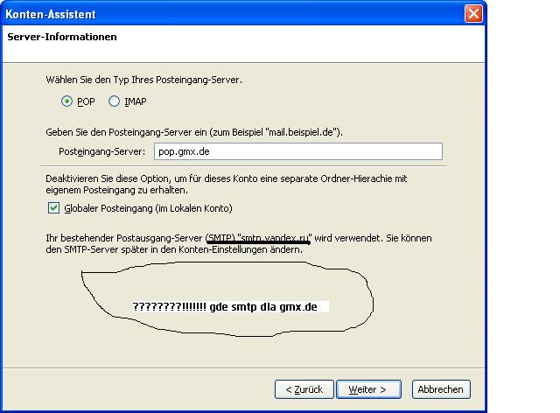Go back with the Zurück button
Viewport: 560px width, 413px height.
[x=304, y=389]
